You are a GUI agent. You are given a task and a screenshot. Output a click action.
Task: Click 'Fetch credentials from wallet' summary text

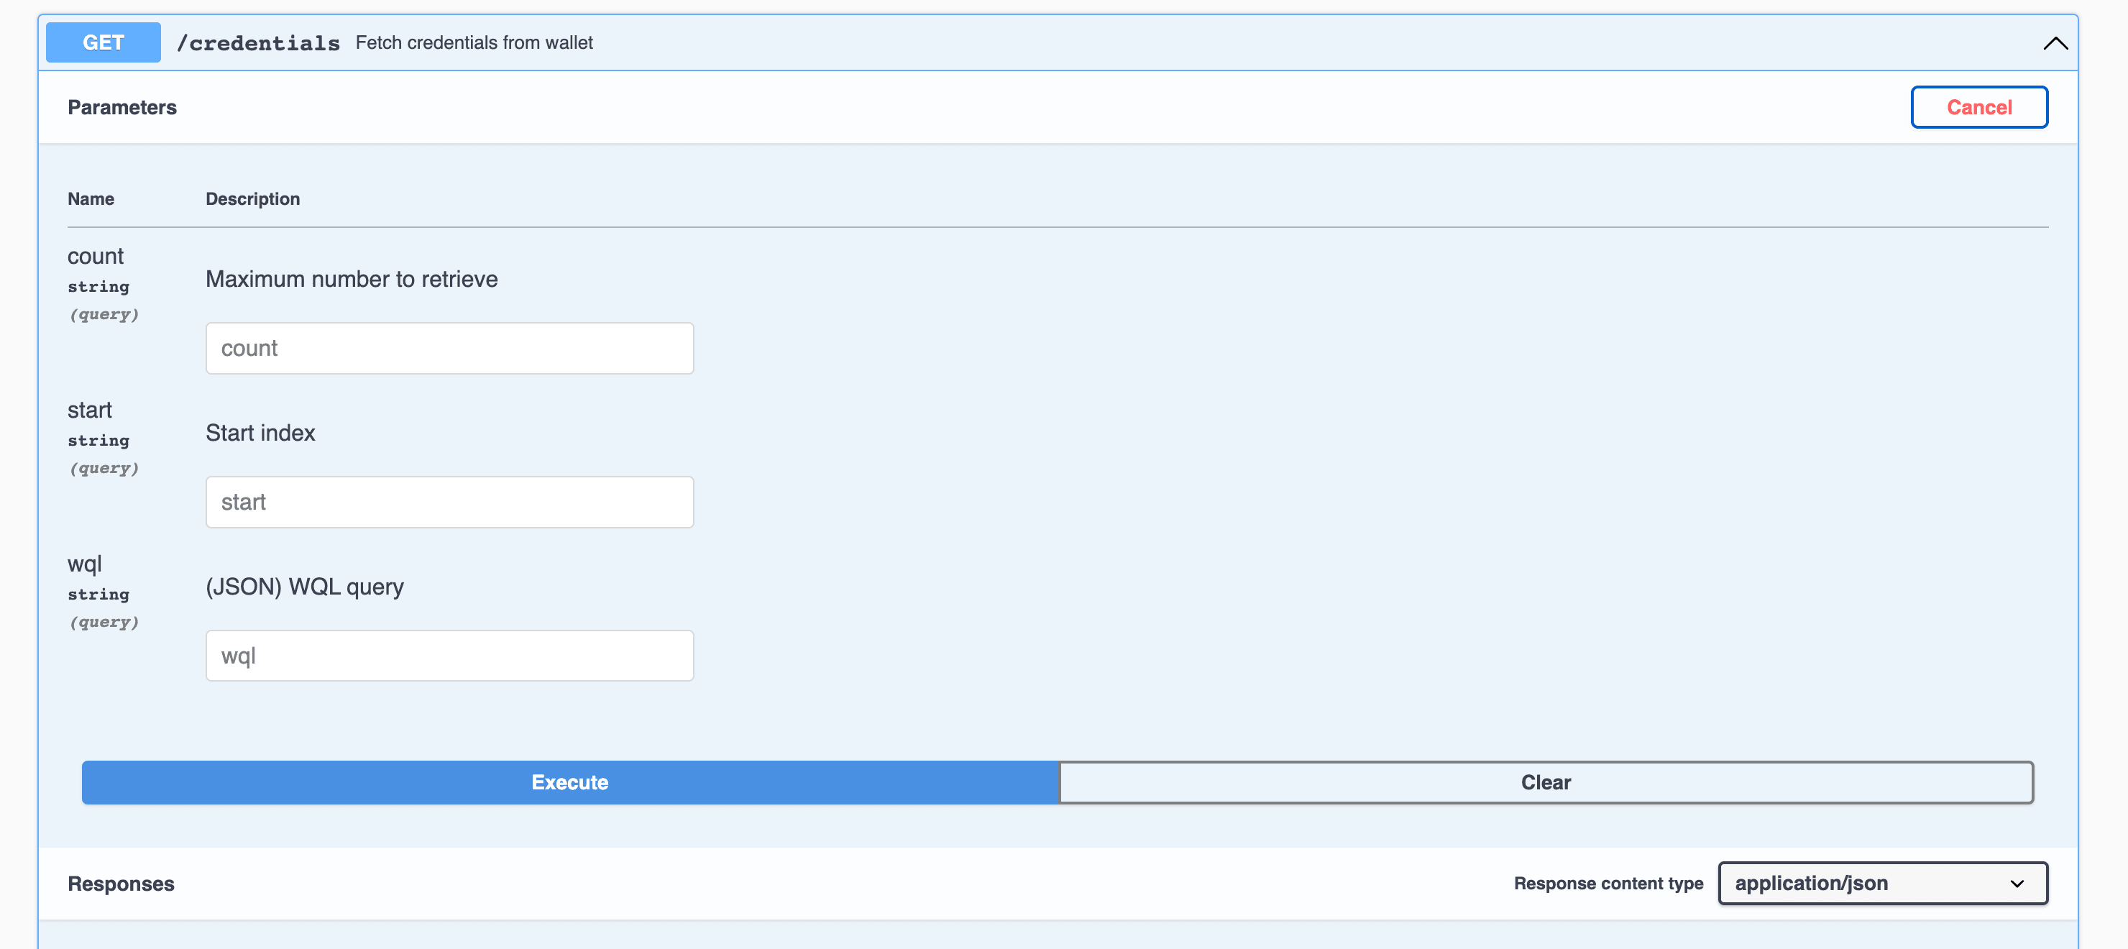473,42
